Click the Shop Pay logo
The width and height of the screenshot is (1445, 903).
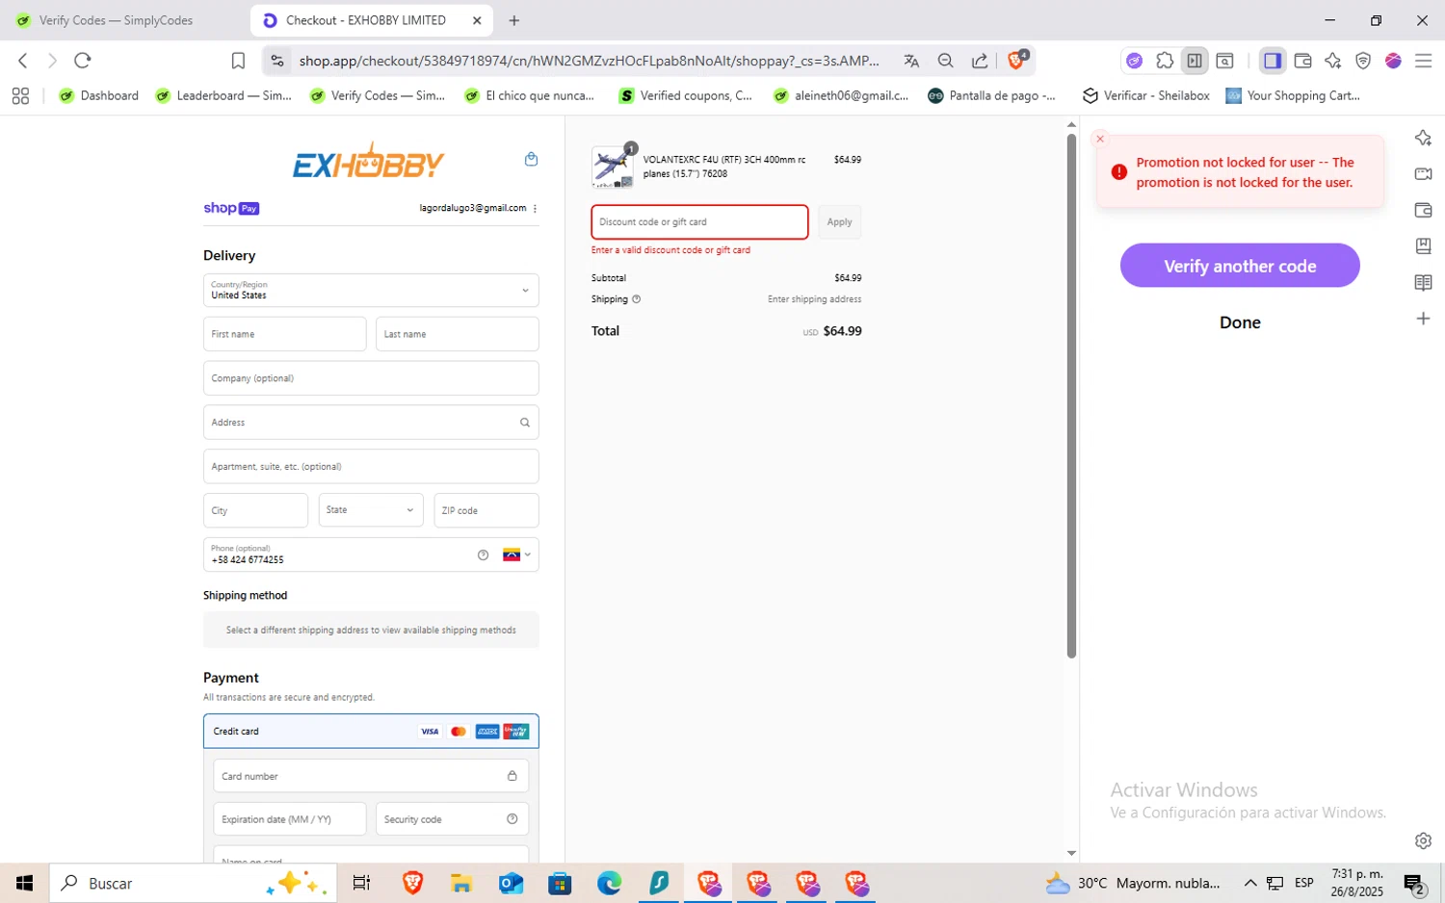[x=231, y=208]
